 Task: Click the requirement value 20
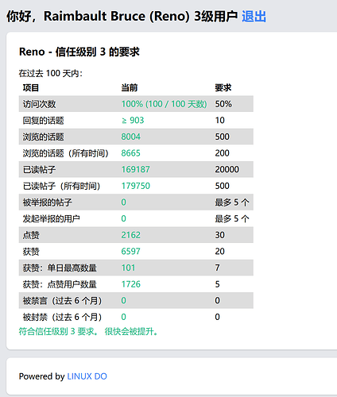coord(220,252)
